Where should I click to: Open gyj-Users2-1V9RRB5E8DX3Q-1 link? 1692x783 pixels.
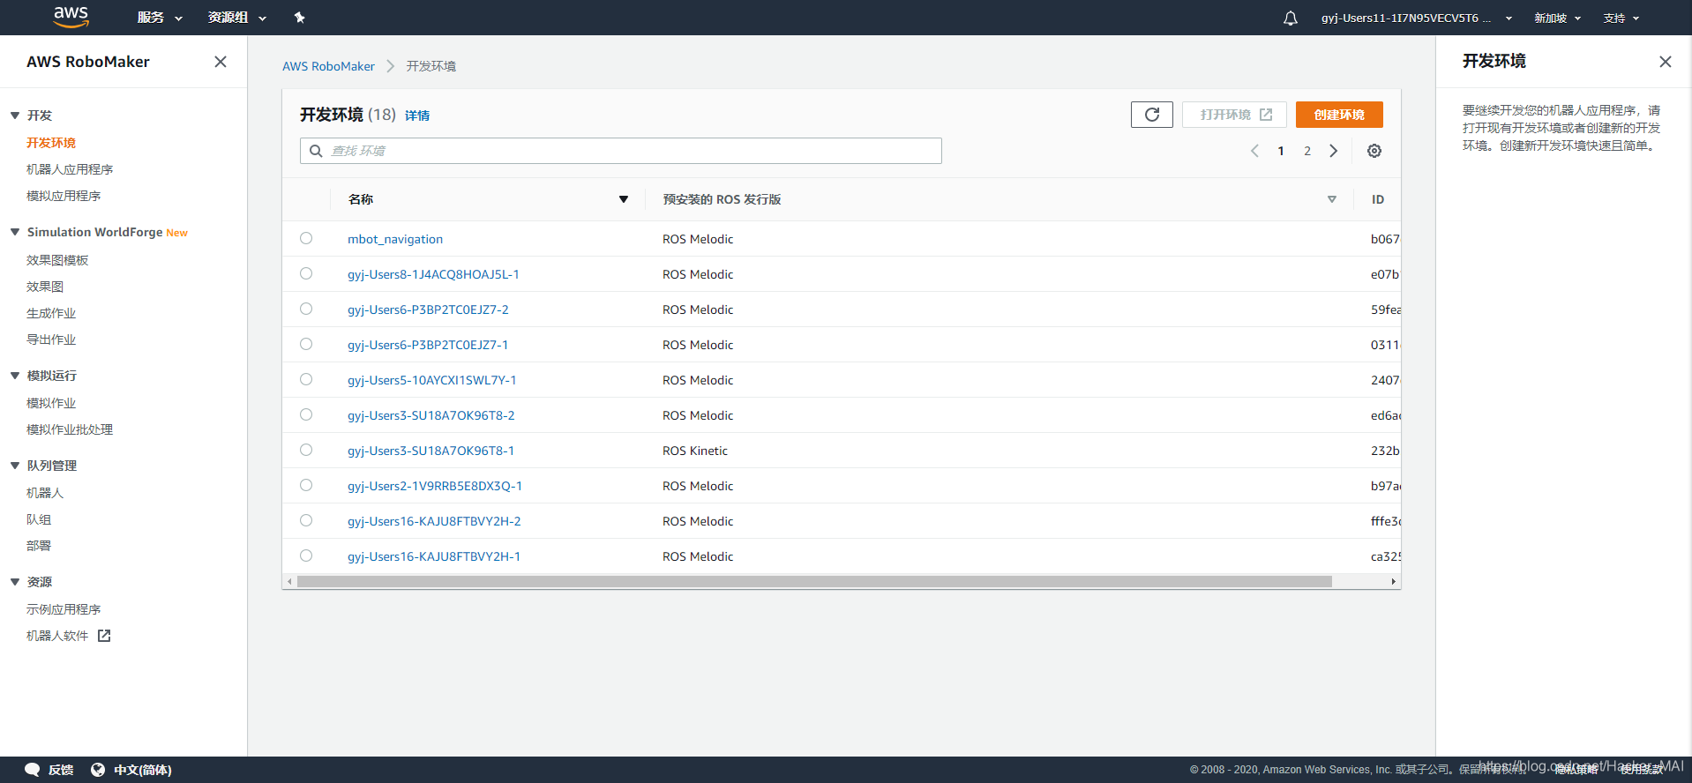(x=435, y=486)
